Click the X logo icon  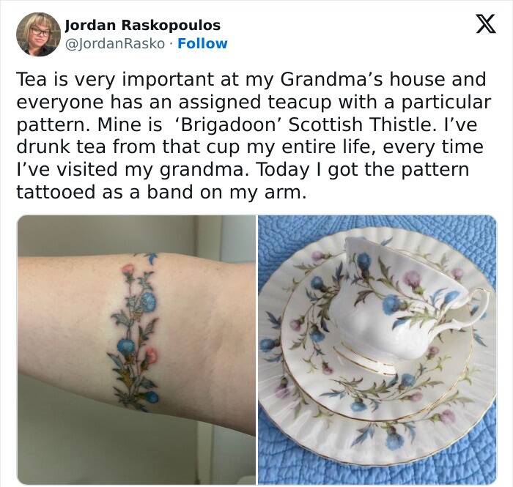tap(486, 24)
